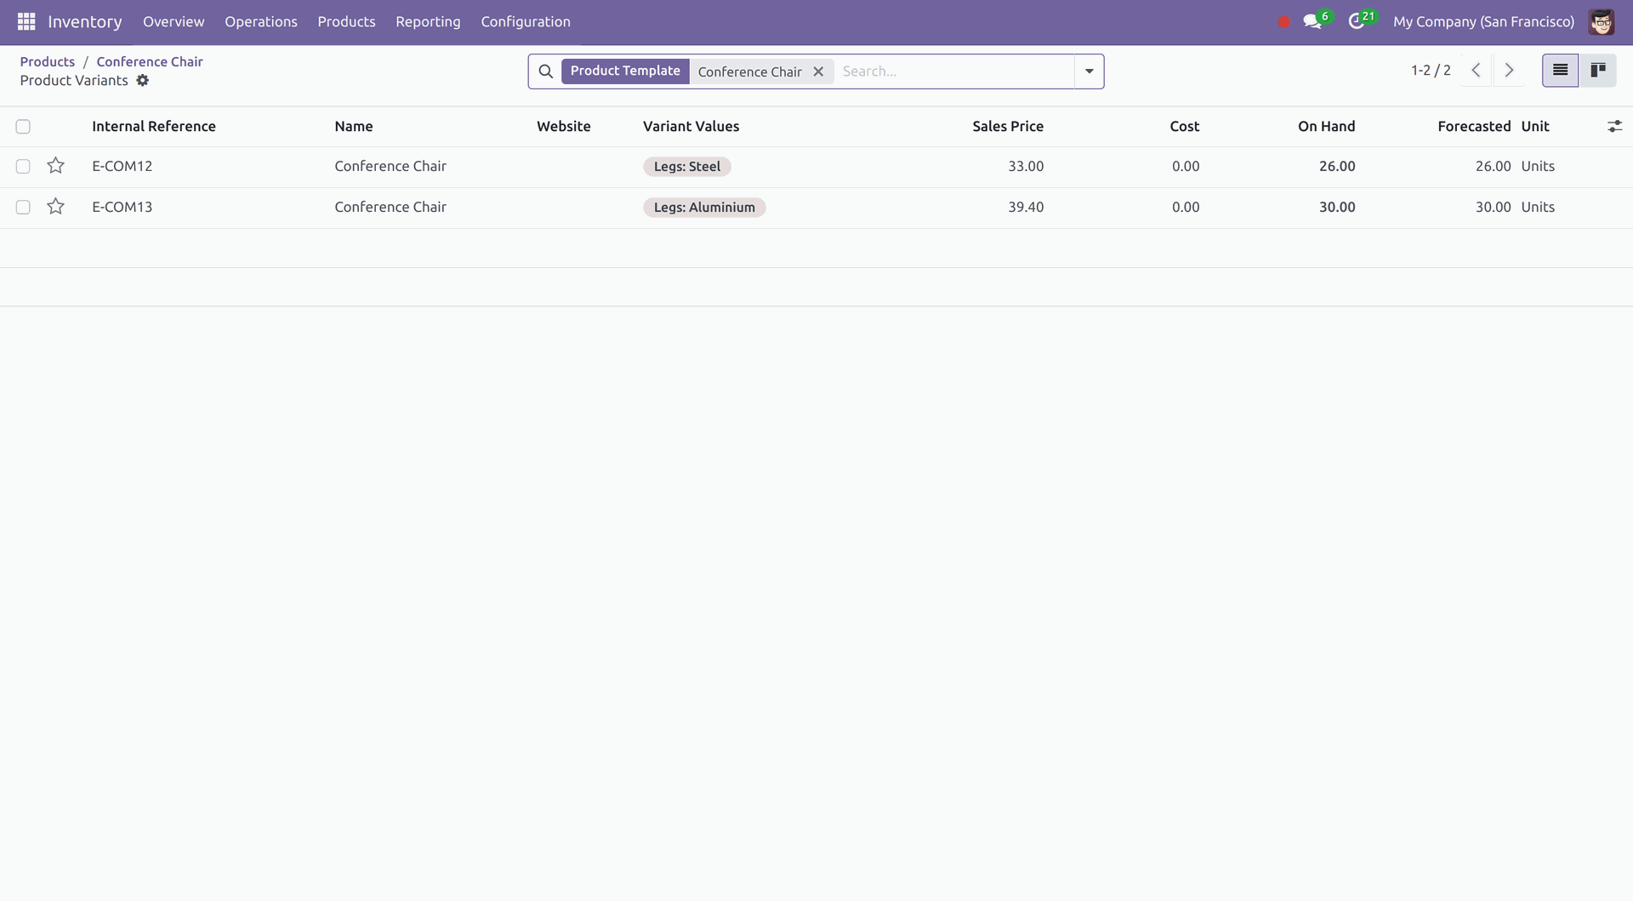Tick the checkbox for row E-COM12
The height and width of the screenshot is (901, 1633).
pos(23,167)
